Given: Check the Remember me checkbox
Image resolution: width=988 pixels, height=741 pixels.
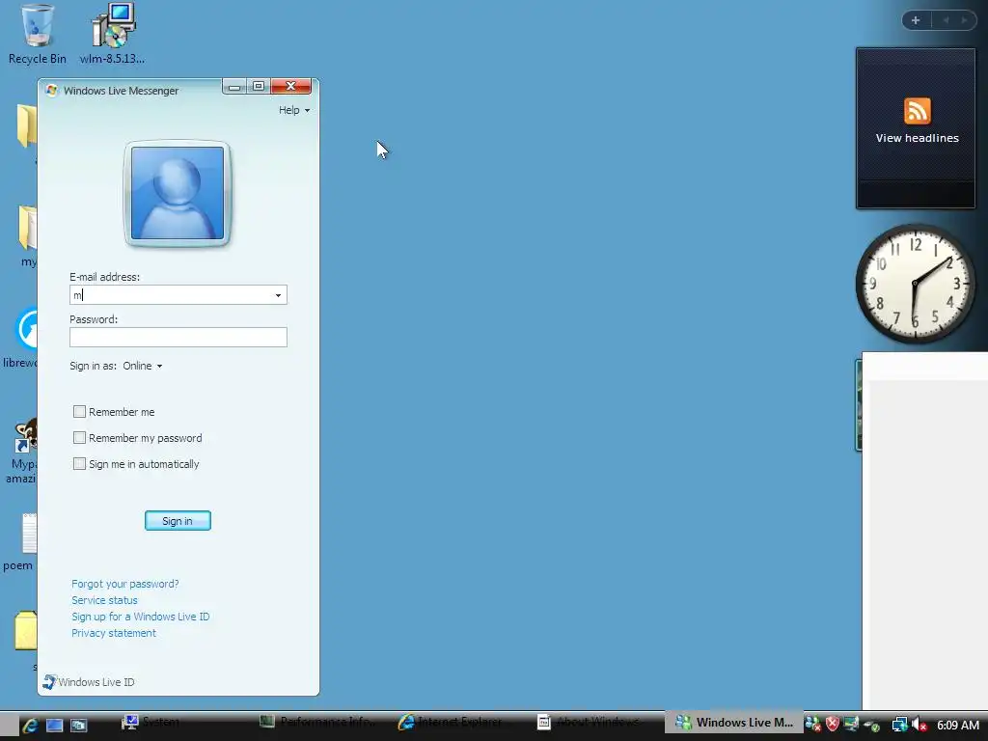Looking at the screenshot, I should pyautogui.click(x=79, y=411).
